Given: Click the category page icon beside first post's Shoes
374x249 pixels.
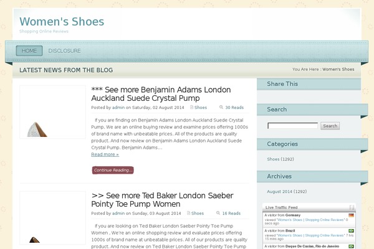Looking at the screenshot, I should (191, 108).
